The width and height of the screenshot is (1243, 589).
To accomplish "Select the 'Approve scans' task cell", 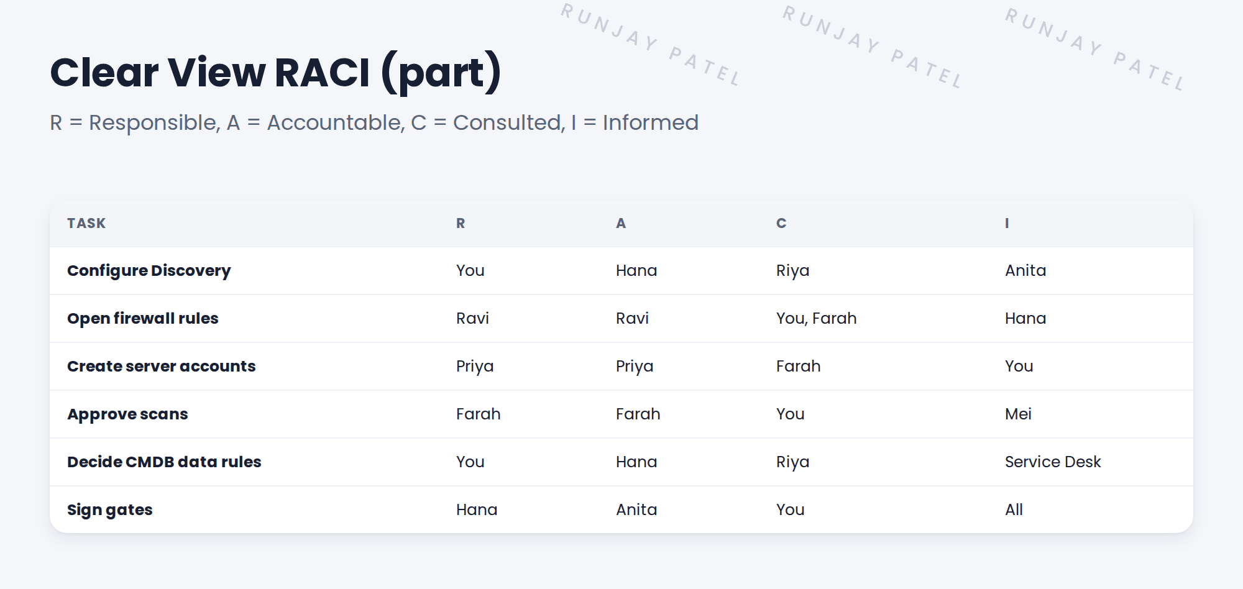I will tap(127, 414).
